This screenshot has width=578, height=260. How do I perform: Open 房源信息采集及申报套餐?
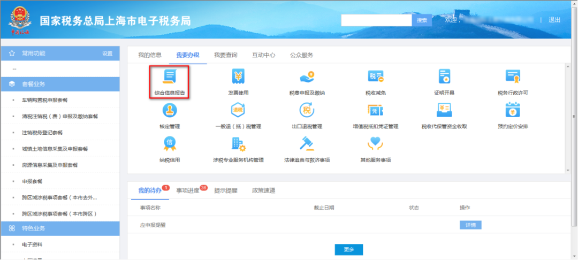click(50, 165)
